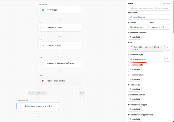The image size is (174, 122).
Task: Enable the Assessment Date field
Action: tap(135, 69)
